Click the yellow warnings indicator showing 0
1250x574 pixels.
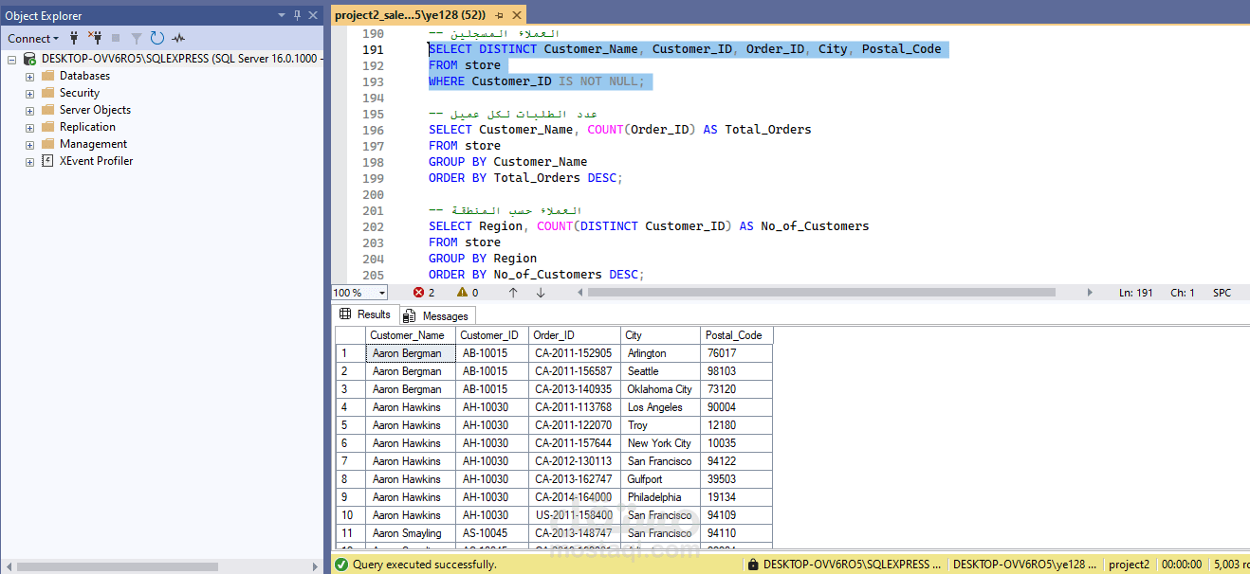coord(468,293)
